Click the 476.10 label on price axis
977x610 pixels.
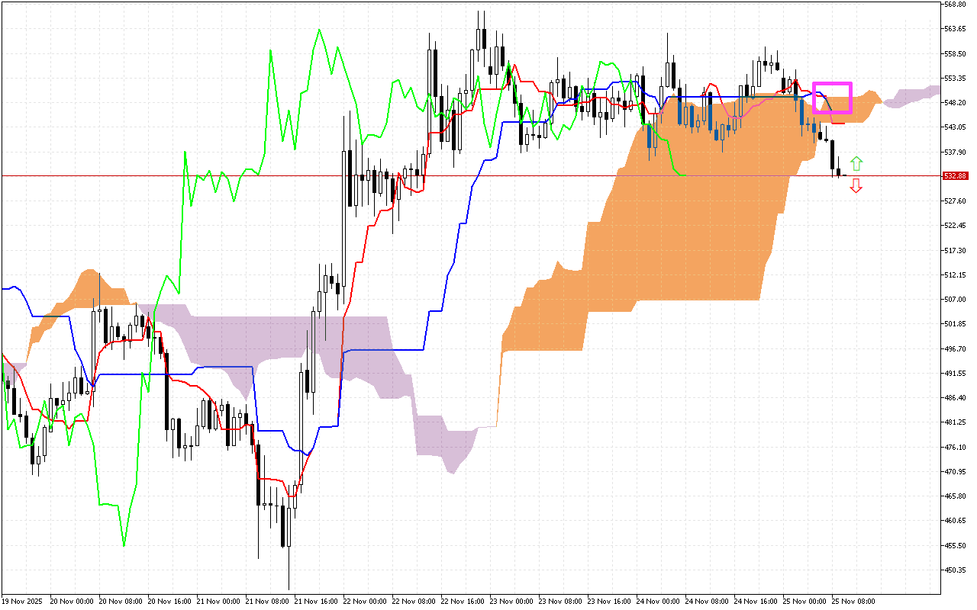pos(956,447)
